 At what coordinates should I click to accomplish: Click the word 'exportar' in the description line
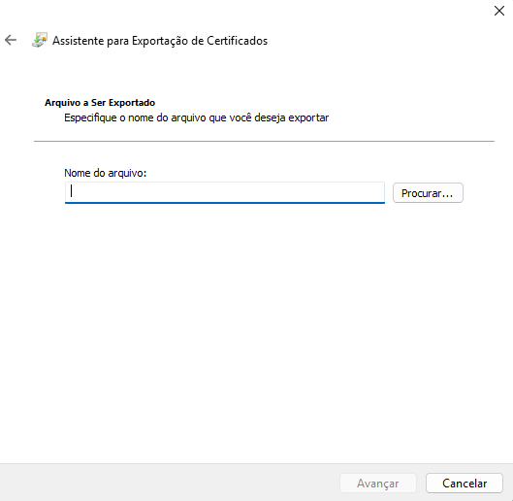click(308, 117)
